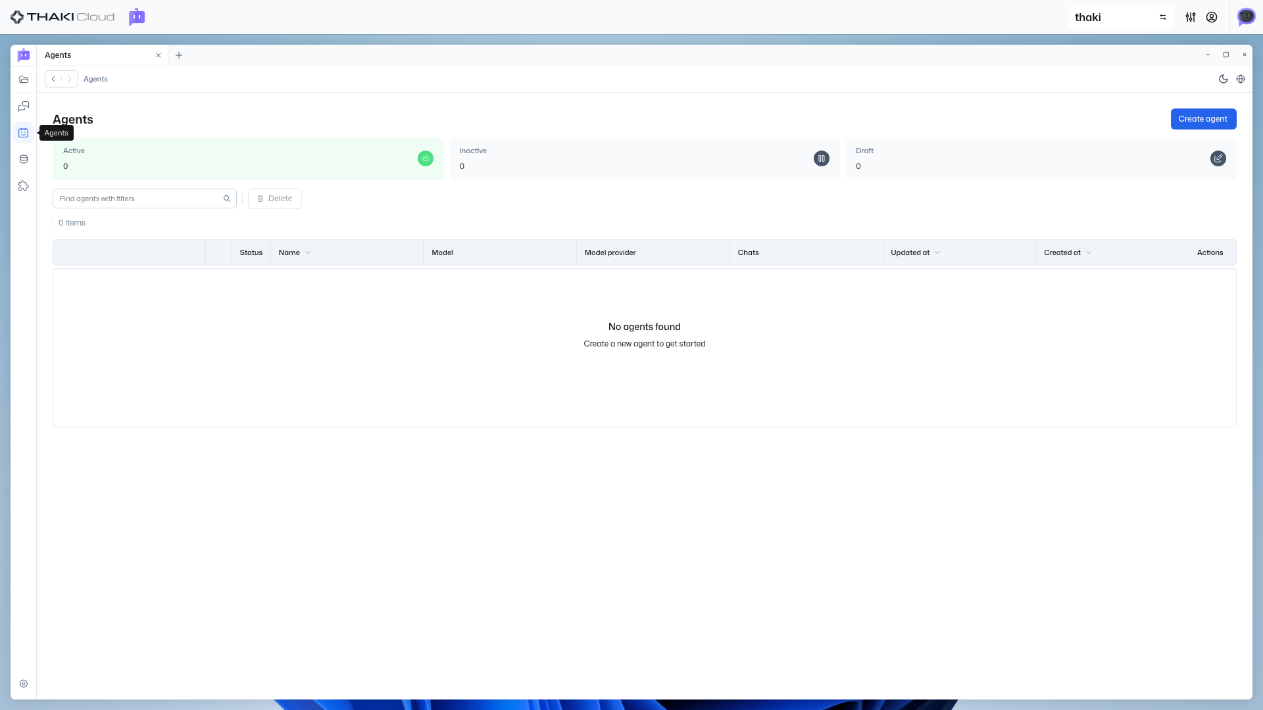Navigate back with left arrow button
1263x710 pixels.
[53, 79]
